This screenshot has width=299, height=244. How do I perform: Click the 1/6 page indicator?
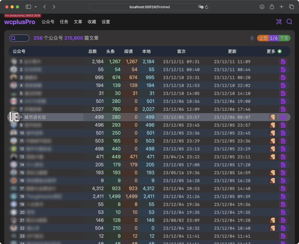[x=274, y=38]
